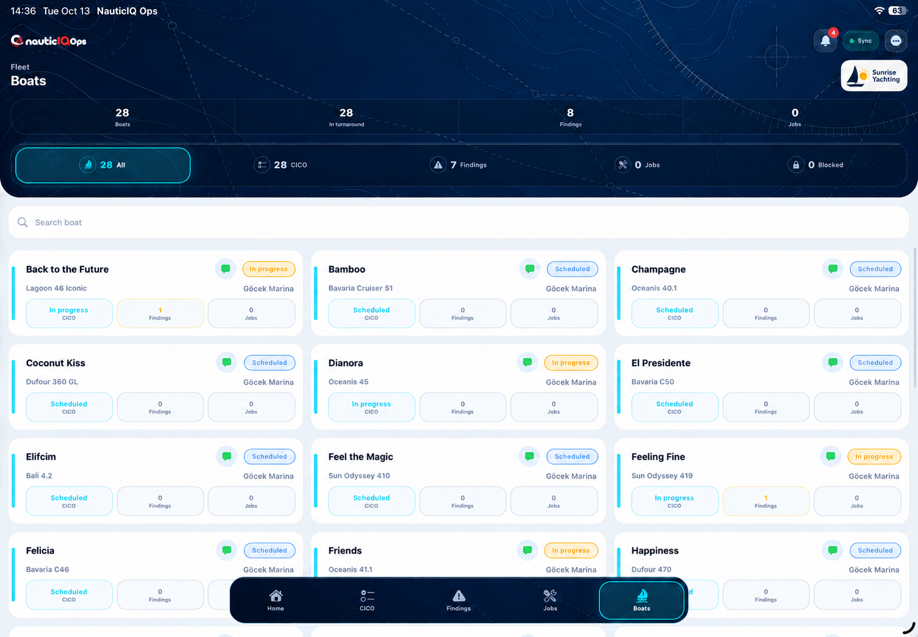The height and width of the screenshot is (637, 918).
Task: Open chat icon on Dianora card
Action: pos(527,363)
